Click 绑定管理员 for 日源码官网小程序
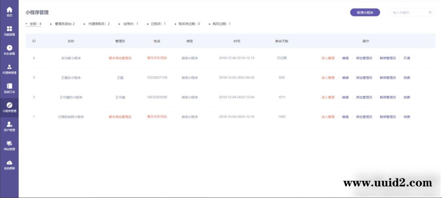442x198 pixels. click(364, 117)
